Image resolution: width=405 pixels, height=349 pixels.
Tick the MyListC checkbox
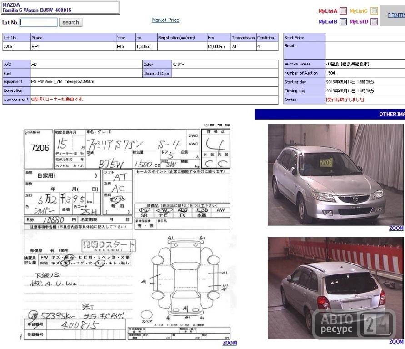[x=374, y=11]
